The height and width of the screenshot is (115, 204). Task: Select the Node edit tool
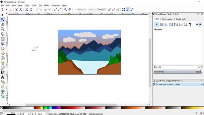point(3,19)
